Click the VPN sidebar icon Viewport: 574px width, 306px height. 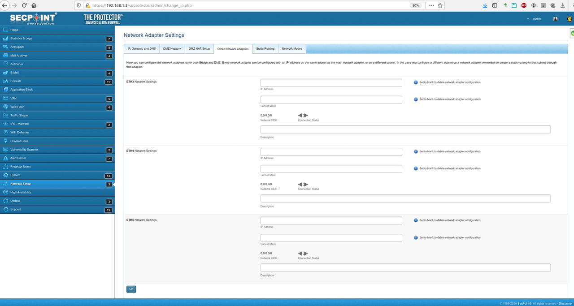tap(6, 98)
